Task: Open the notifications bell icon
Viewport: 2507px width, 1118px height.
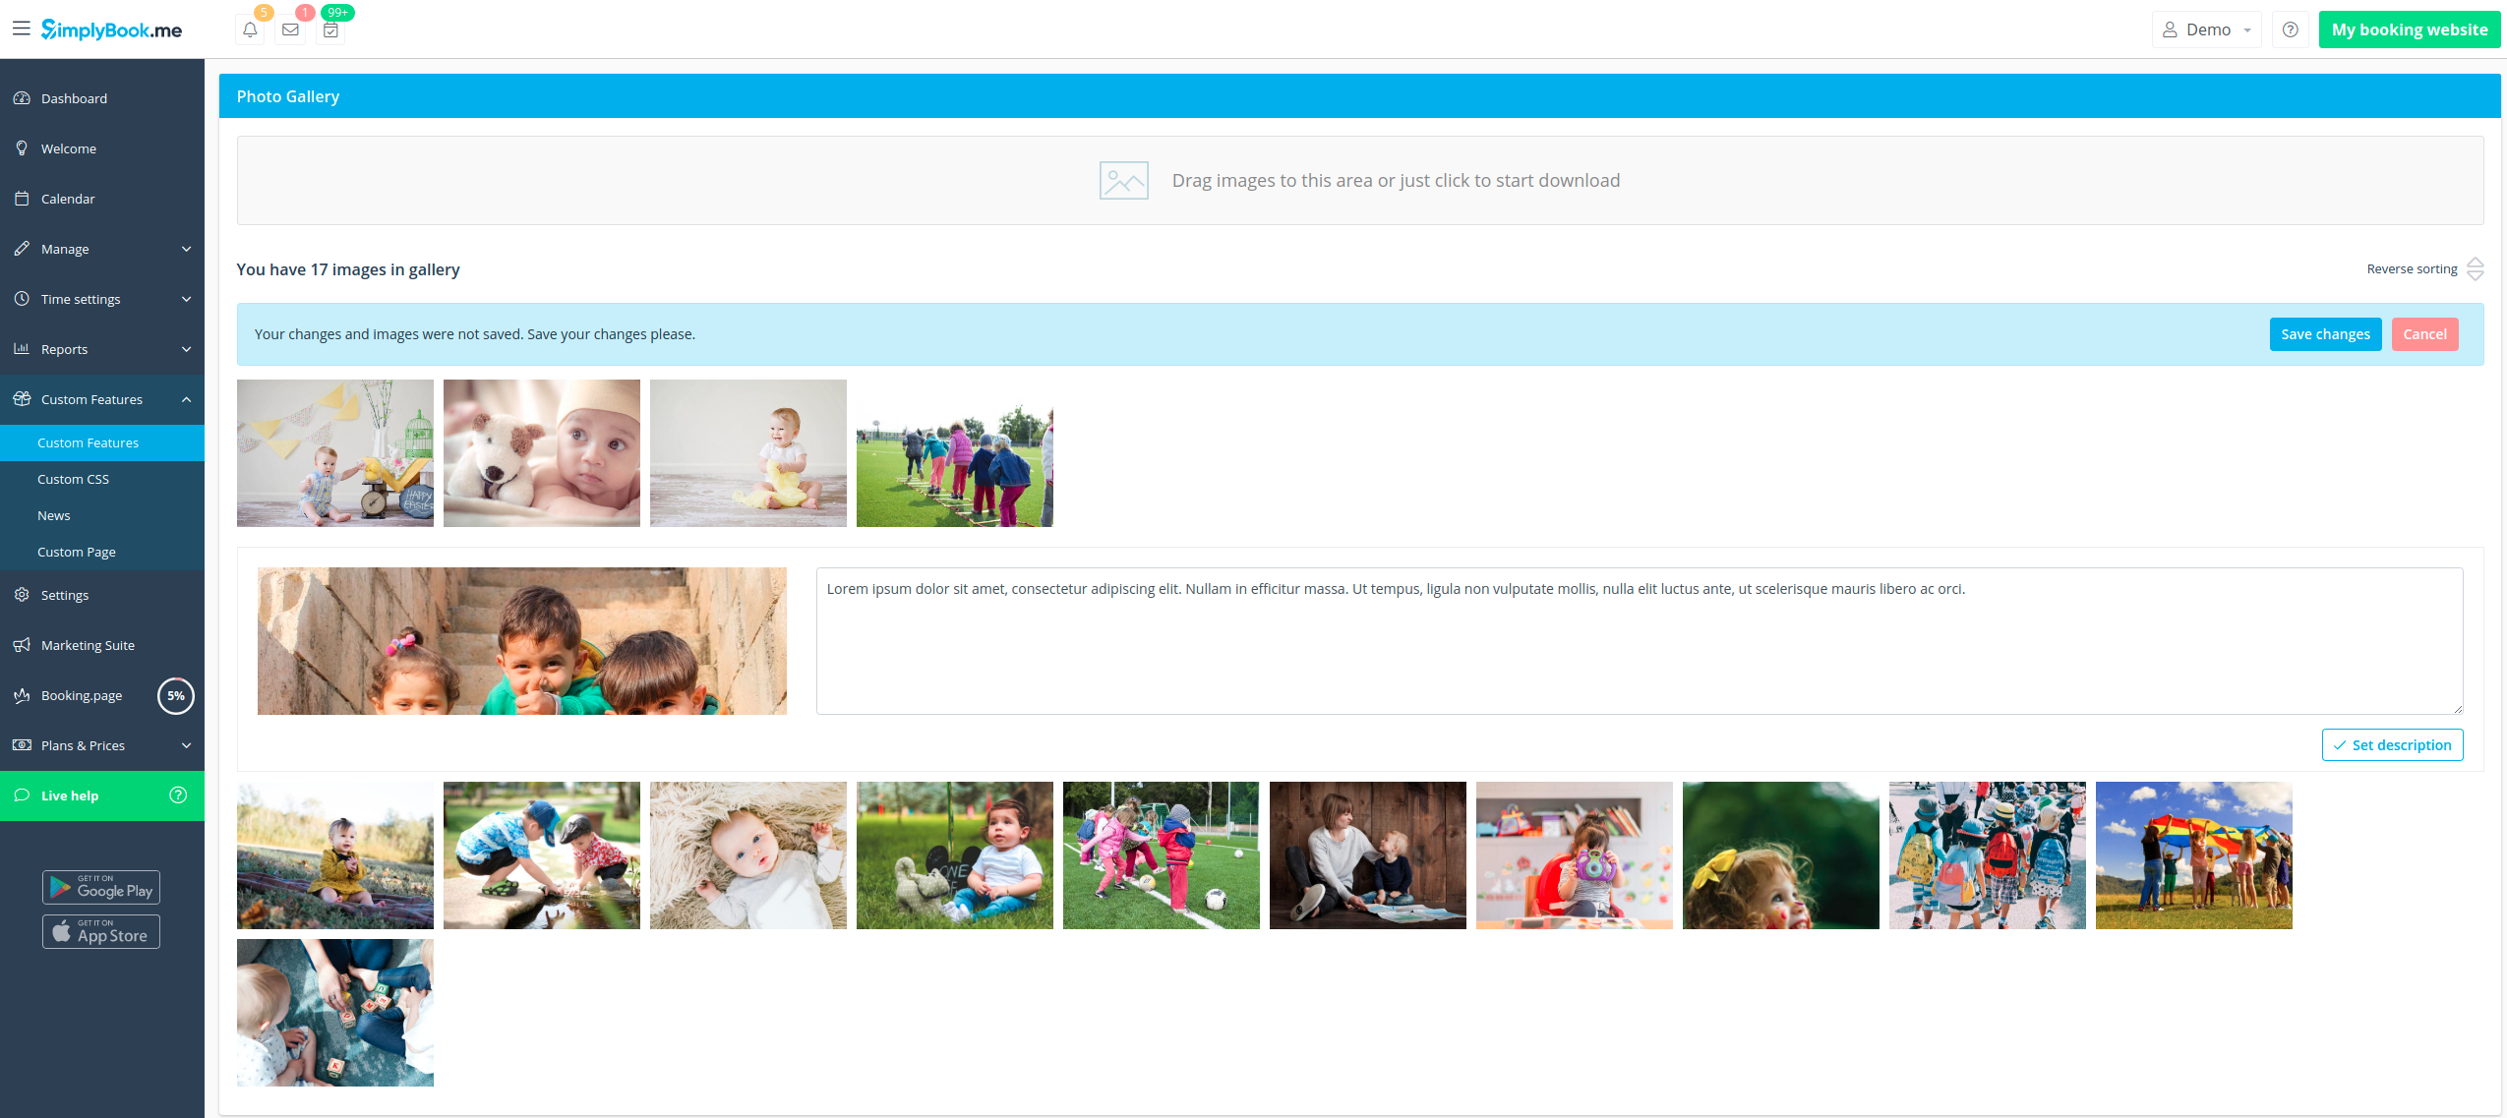Action: 250,29
